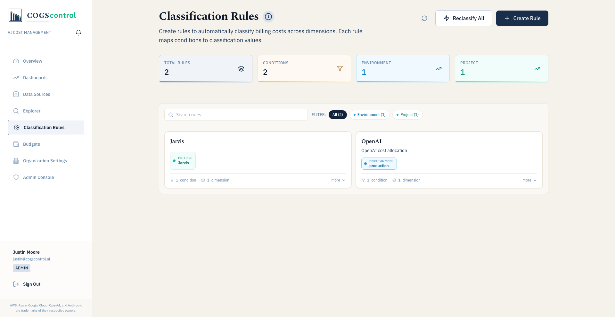Click inside the Search rules input field
This screenshot has height=317, width=615.
[236, 115]
